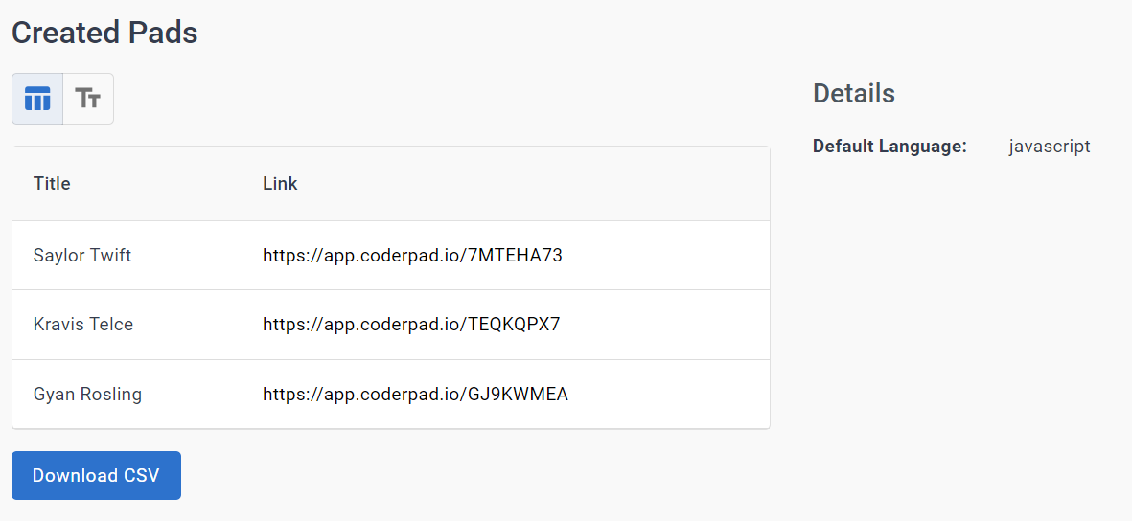Click the Default Language label
Image resolution: width=1132 pixels, height=521 pixels.
click(x=889, y=147)
